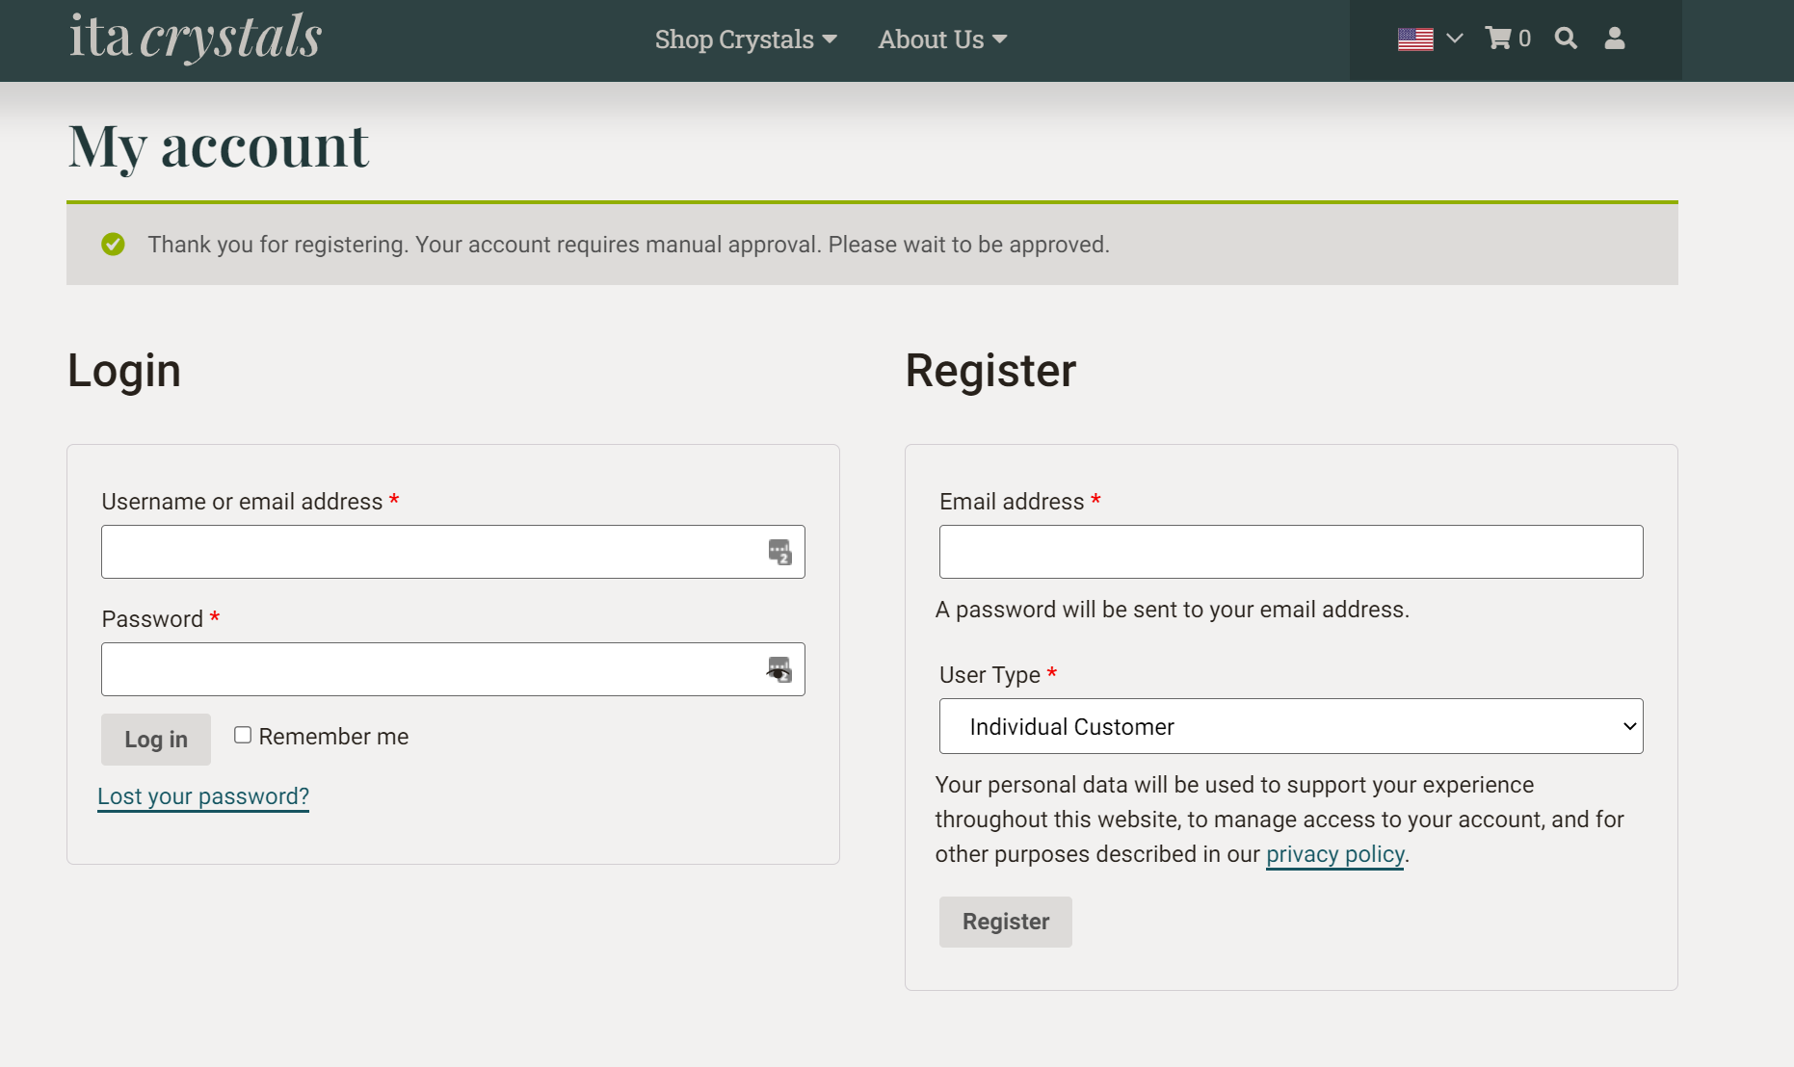The width and height of the screenshot is (1794, 1067).
Task: Expand the language chevron next to flag
Action: click(x=1455, y=39)
